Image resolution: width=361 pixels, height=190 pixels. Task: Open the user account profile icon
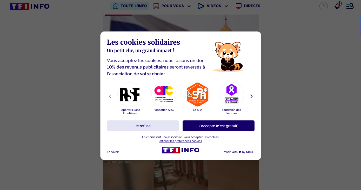tap(323, 6)
